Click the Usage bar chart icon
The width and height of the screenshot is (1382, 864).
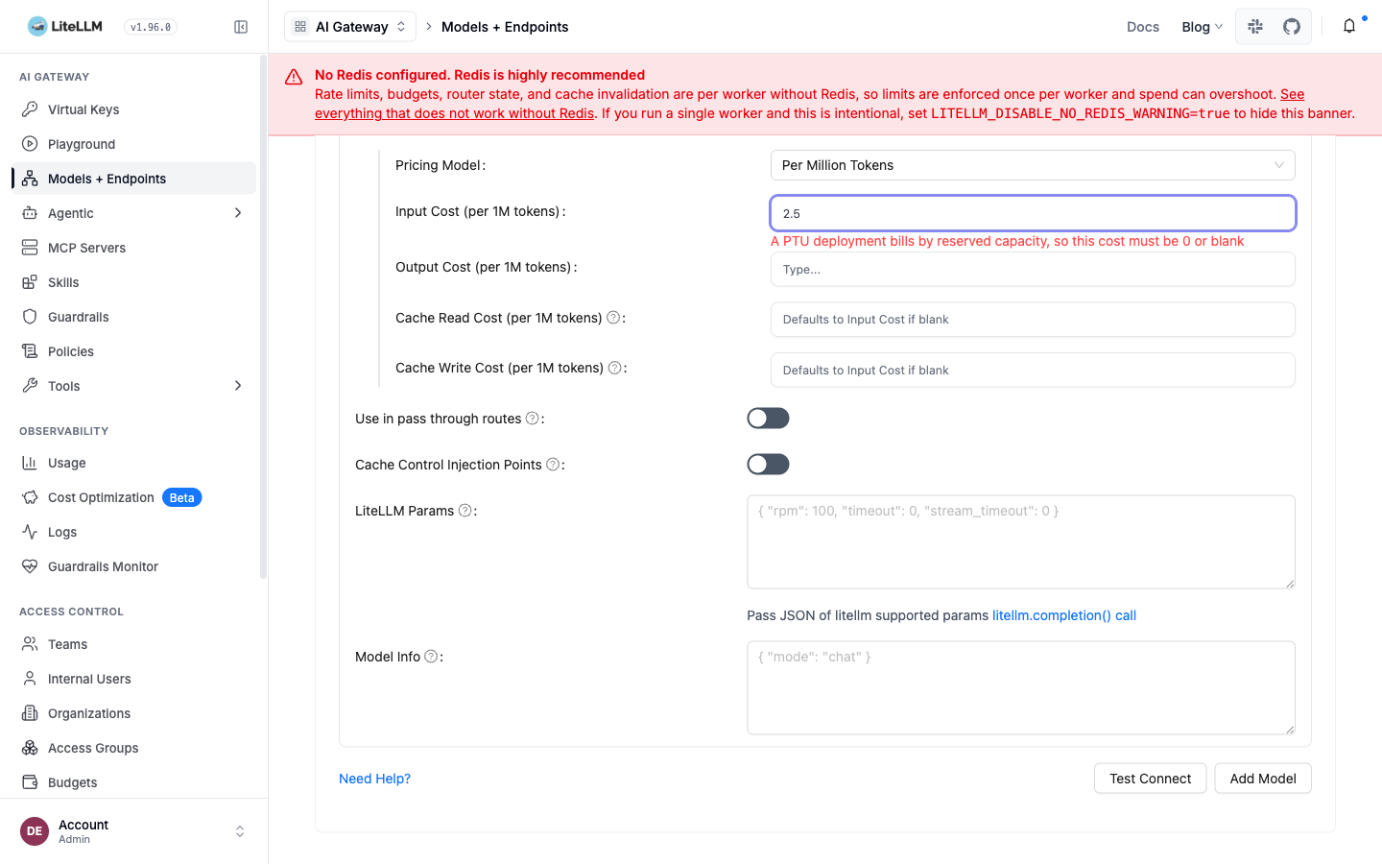tap(30, 463)
